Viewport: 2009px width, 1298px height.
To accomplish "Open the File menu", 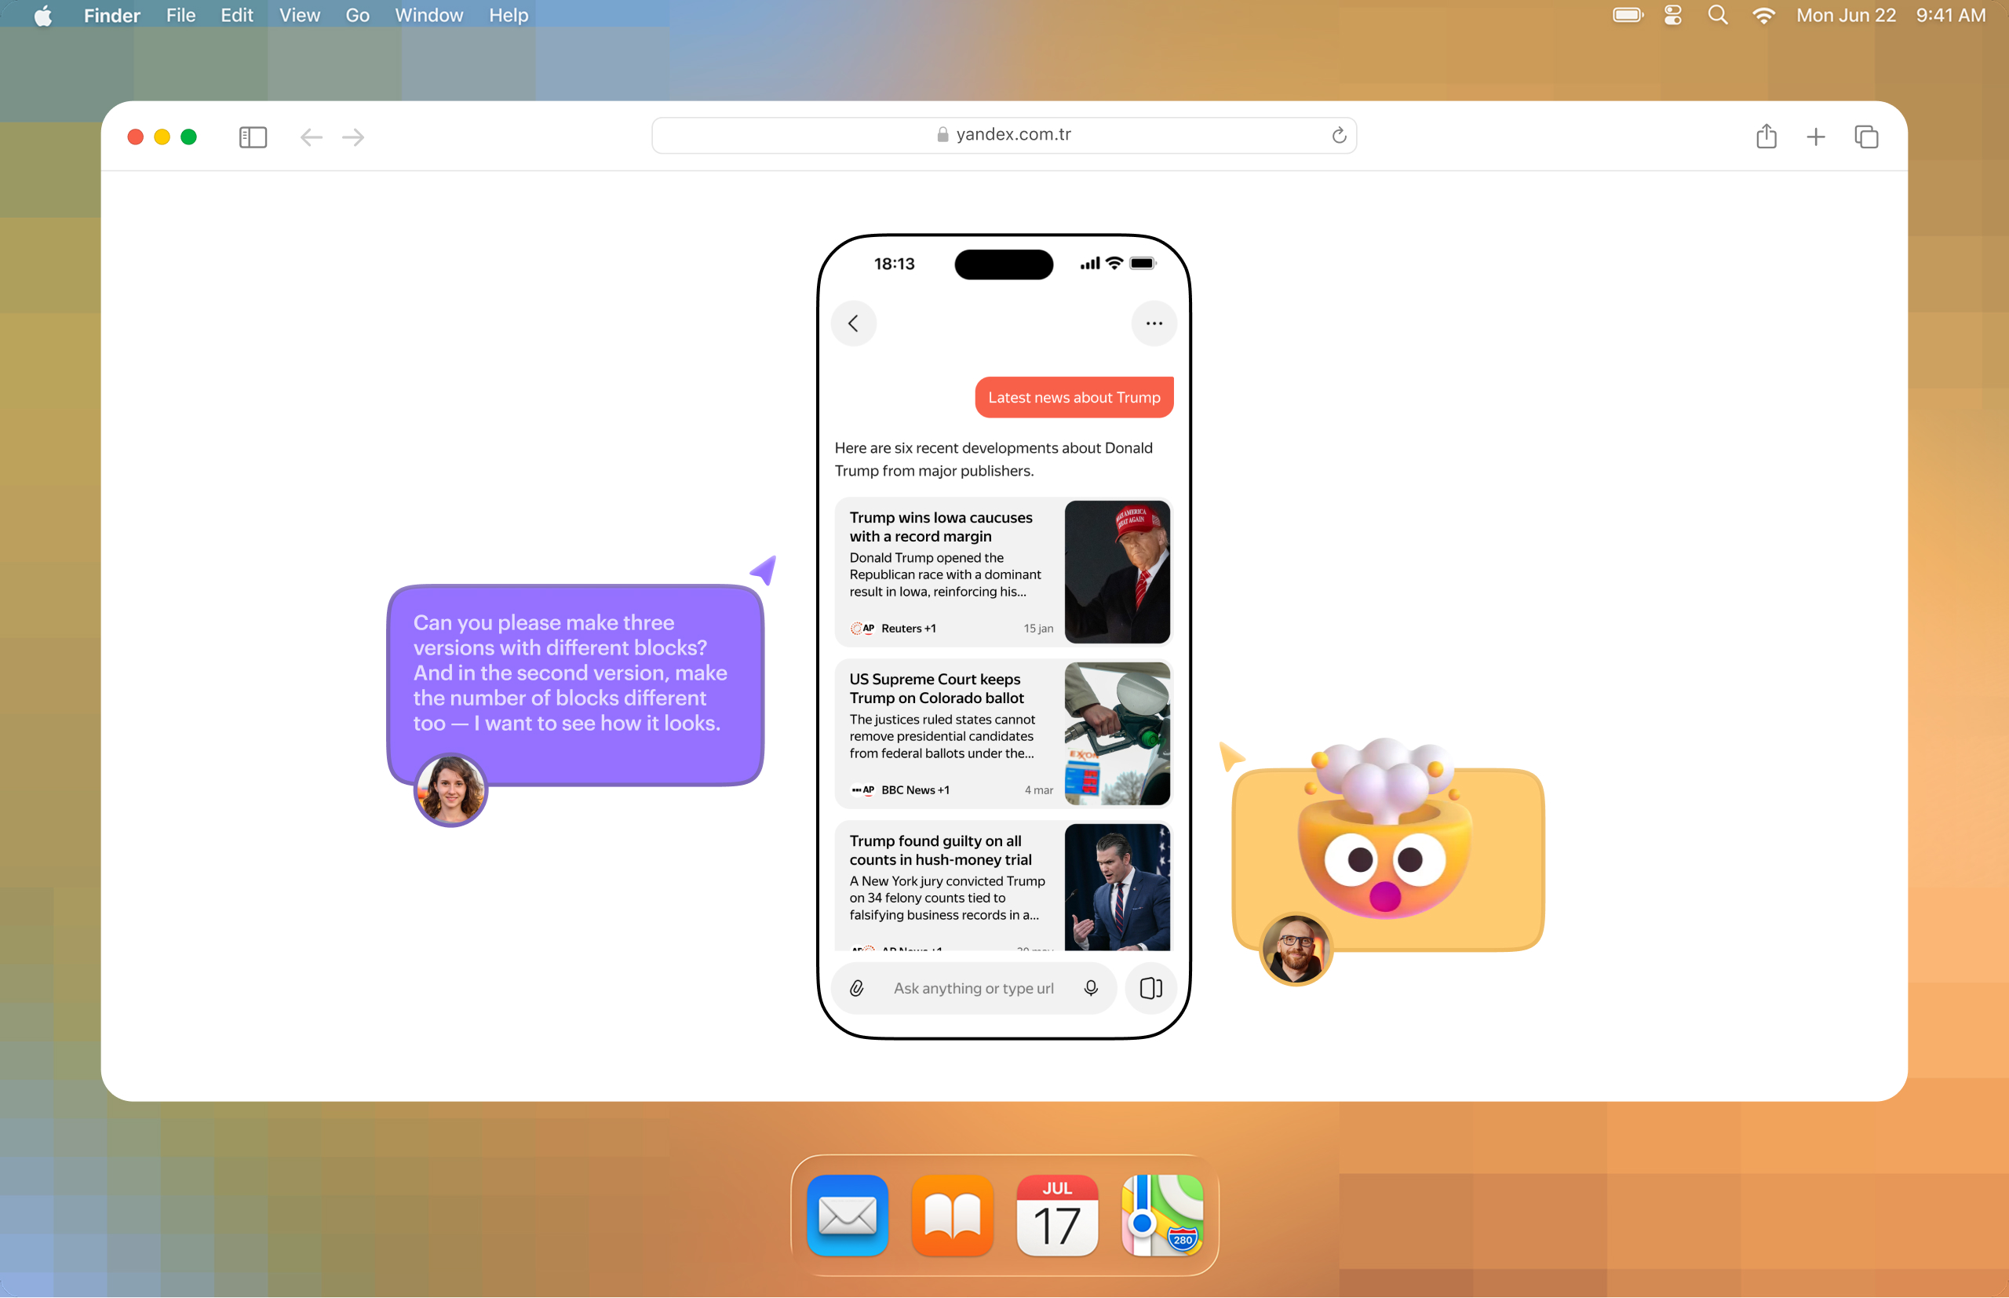I will [x=180, y=15].
